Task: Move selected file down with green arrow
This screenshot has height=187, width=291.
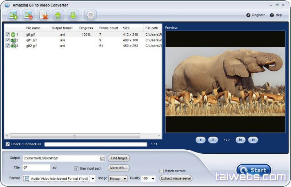Action: [x=73, y=15]
